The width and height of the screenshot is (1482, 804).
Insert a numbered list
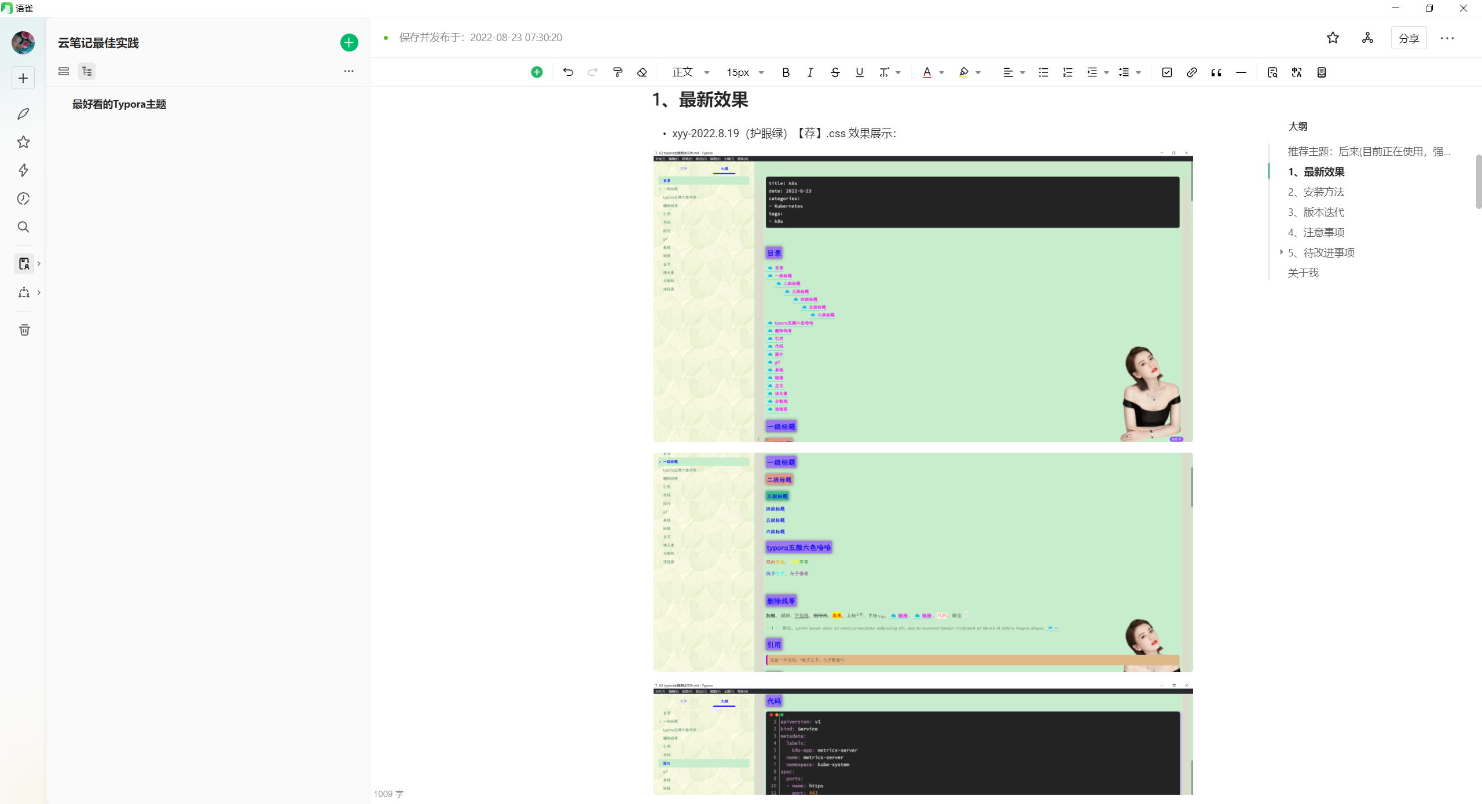pos(1068,72)
